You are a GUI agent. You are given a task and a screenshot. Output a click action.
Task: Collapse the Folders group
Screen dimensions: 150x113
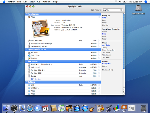[x=27, y=82]
